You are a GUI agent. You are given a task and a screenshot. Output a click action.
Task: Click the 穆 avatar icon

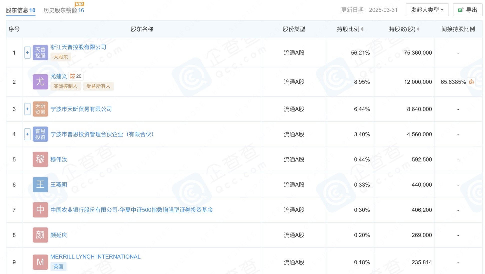point(40,159)
